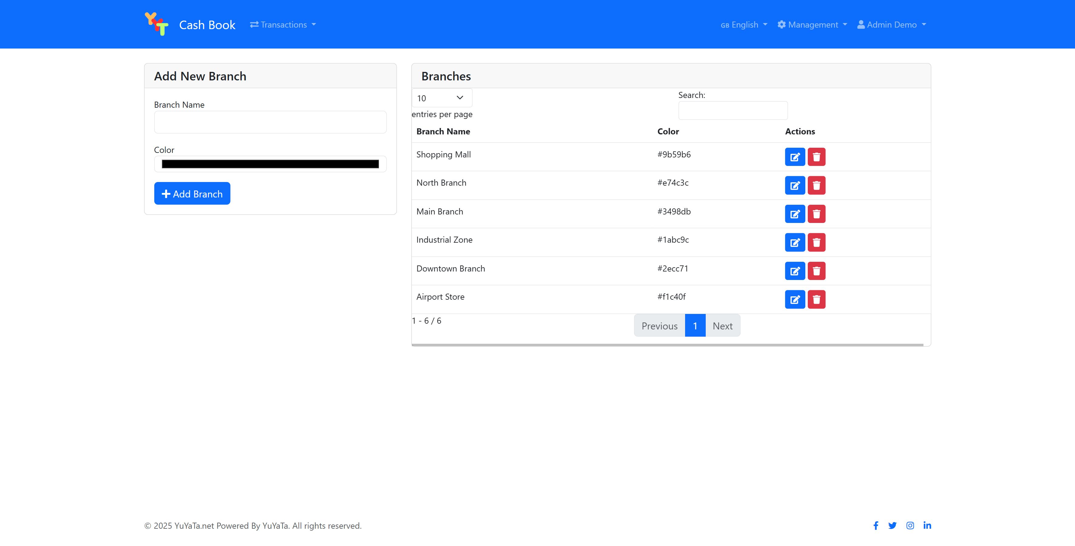
Task: Edit the Shopping Mall branch
Action: point(795,157)
